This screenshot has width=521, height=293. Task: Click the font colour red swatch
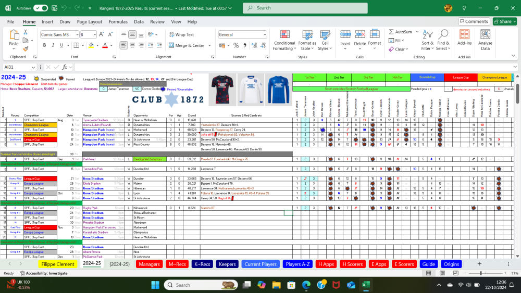point(105,45)
